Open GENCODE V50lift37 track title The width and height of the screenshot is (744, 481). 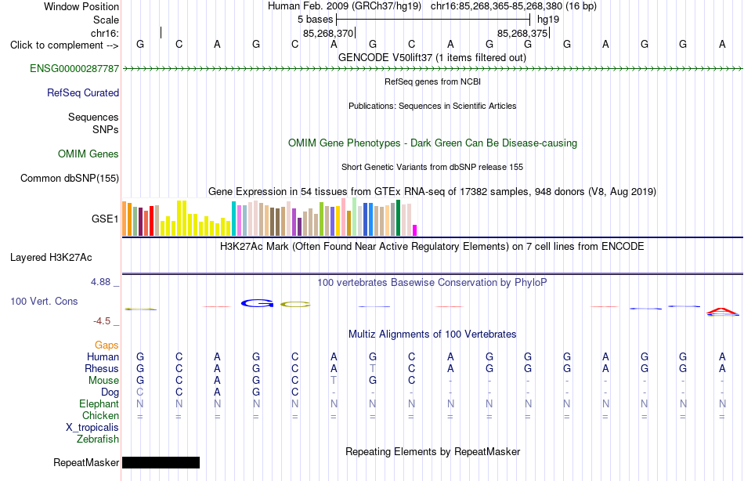point(432,57)
